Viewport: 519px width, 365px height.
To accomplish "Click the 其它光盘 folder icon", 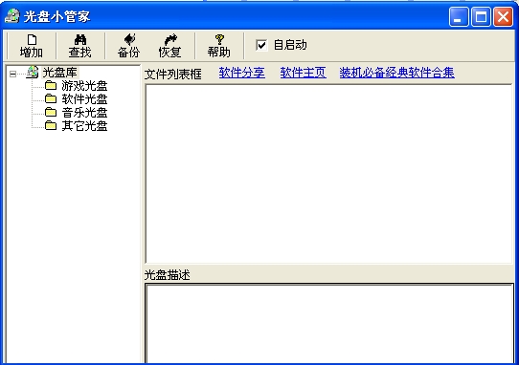I will pos(51,125).
